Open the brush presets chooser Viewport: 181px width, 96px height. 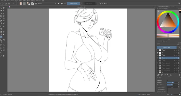[x=36, y=4]
